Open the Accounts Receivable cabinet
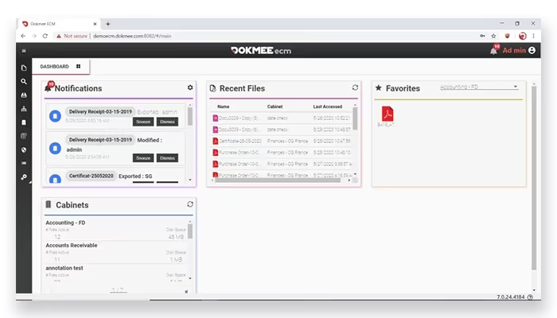The width and height of the screenshot is (557, 318). point(72,245)
